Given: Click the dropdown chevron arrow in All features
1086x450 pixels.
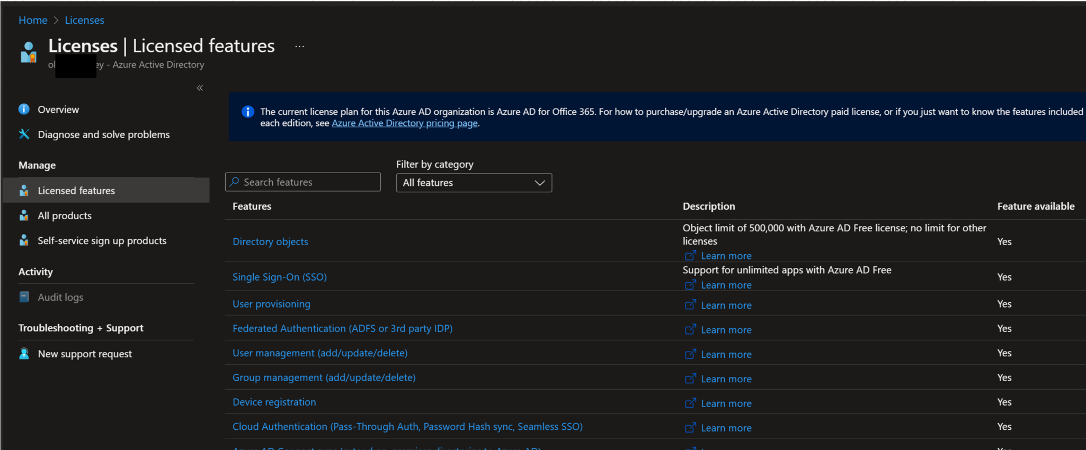Looking at the screenshot, I should (539, 183).
